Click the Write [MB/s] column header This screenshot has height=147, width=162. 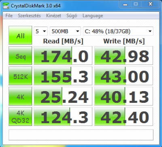click(124, 41)
